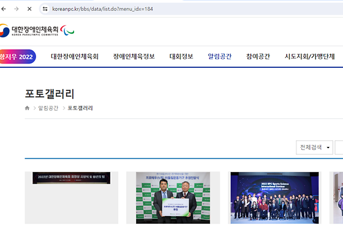This screenshot has height=227, width=343.
Task: Click 알림공간 in the breadcrumb
Action: click(48, 108)
